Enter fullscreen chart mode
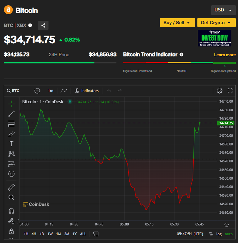 (230, 91)
